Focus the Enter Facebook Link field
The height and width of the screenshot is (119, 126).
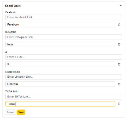point(64,17)
